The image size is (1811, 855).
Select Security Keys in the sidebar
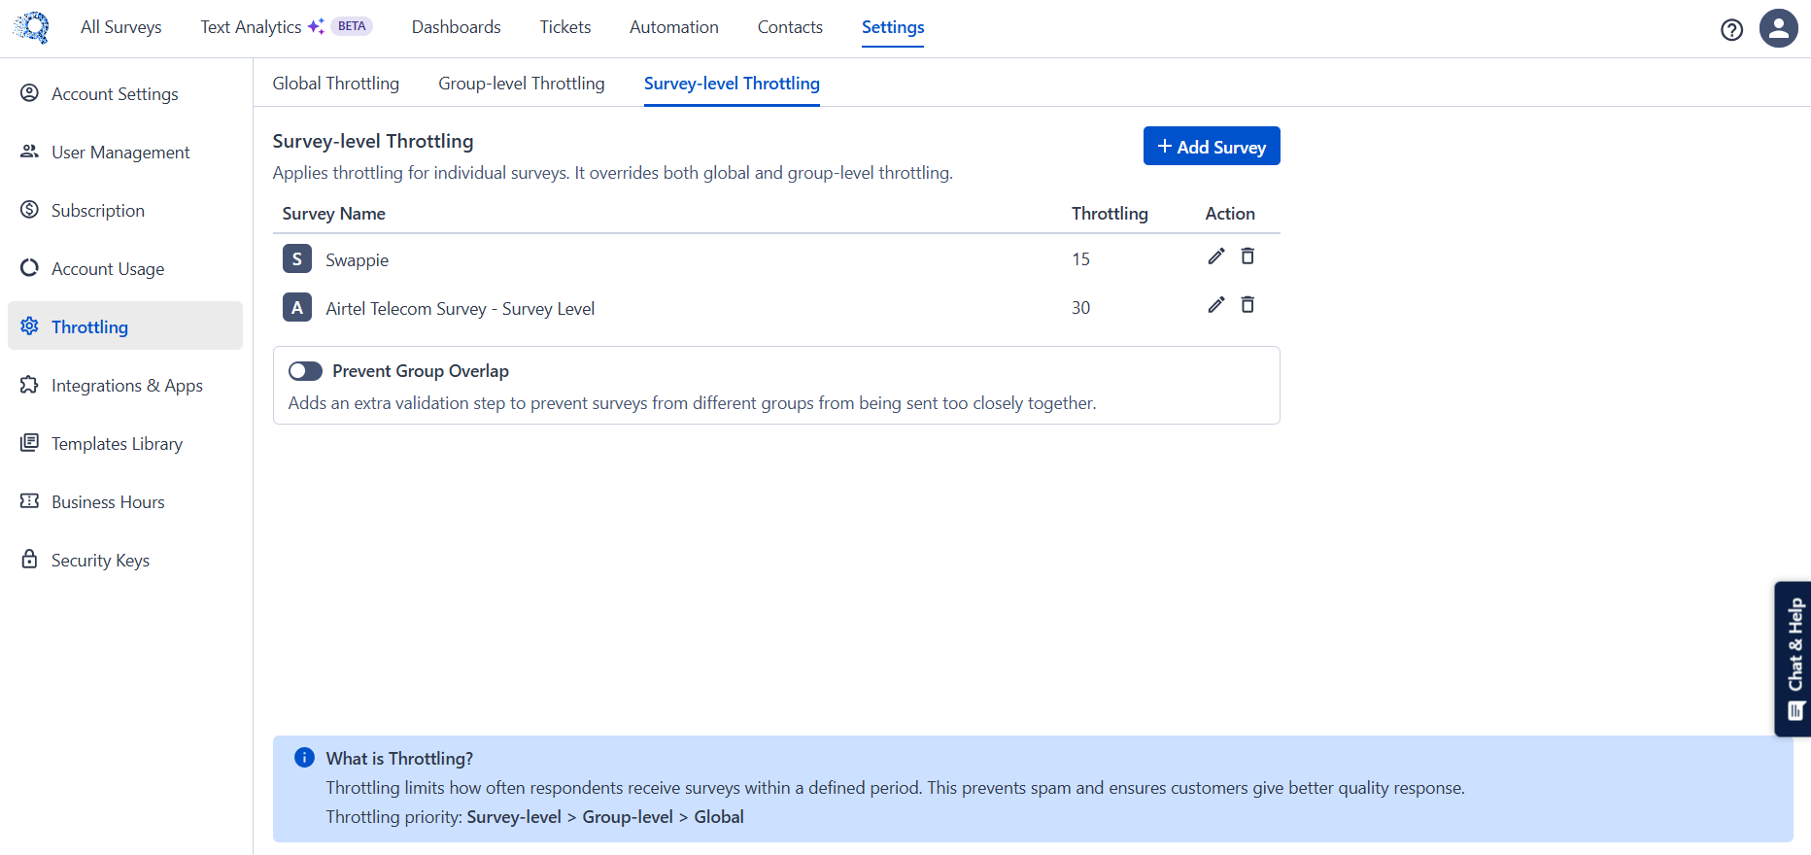click(100, 561)
